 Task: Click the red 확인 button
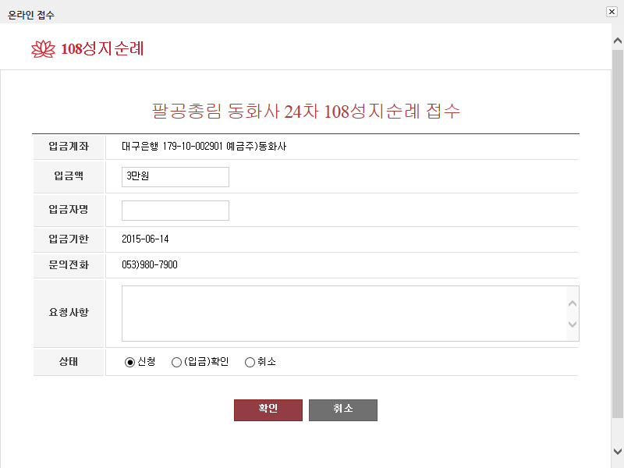[x=268, y=410]
